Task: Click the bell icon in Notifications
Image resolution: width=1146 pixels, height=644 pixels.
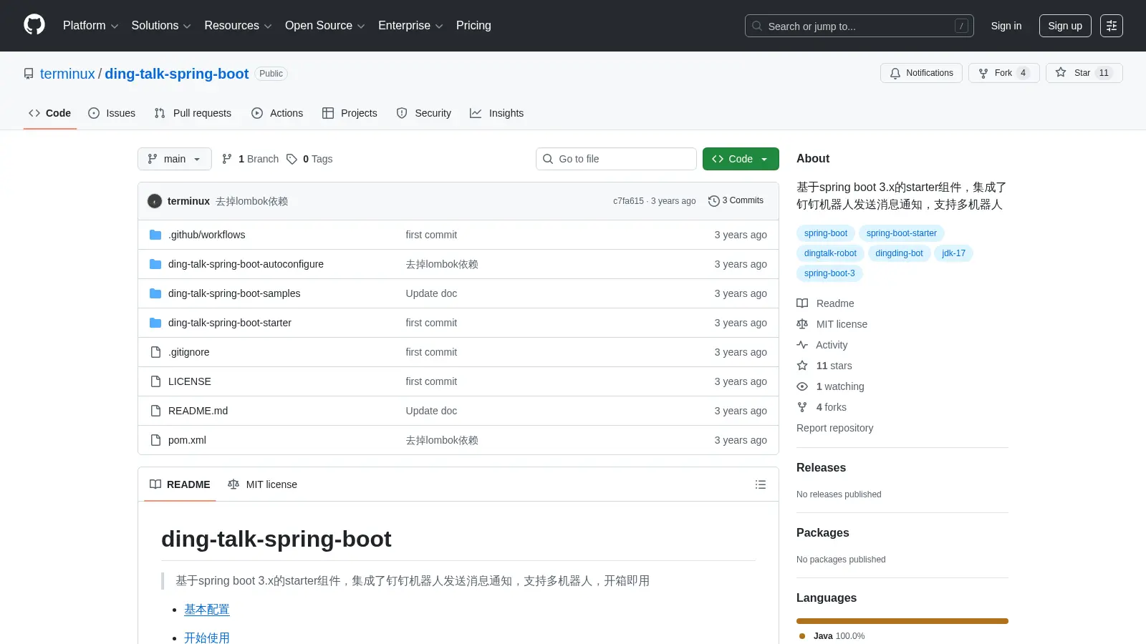Action: coord(895,73)
